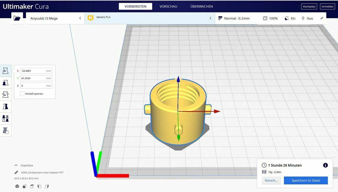
Task: Open the Marktplatz
Action: [309, 7]
